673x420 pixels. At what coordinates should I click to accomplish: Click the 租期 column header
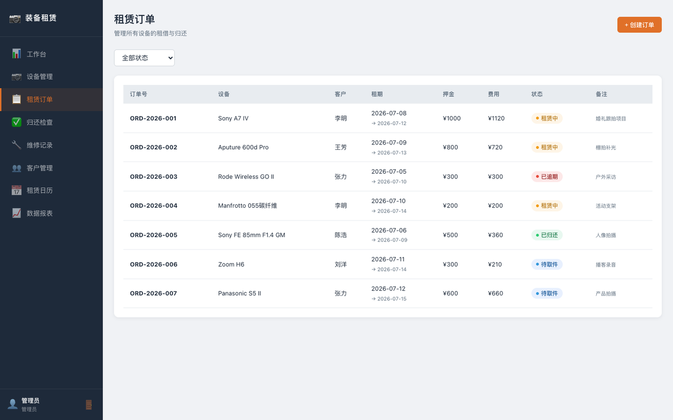click(377, 94)
